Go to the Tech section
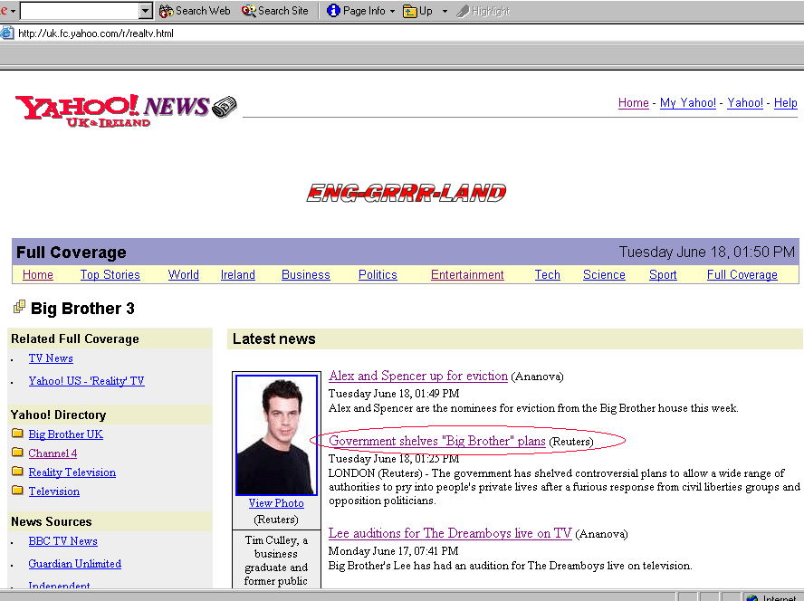This screenshot has width=804, height=601. pos(548,275)
